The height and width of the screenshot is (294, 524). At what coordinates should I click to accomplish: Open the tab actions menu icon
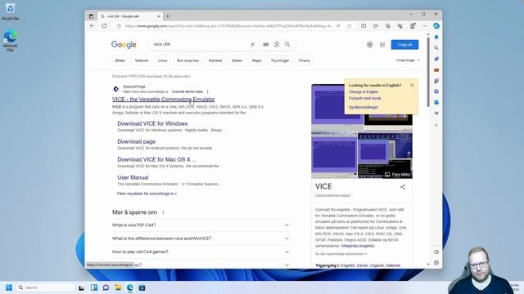[91, 16]
